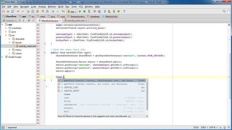The height and width of the screenshot is (130, 232).
Task: Click the Debug app bug icon
Action: (x=84, y=11)
